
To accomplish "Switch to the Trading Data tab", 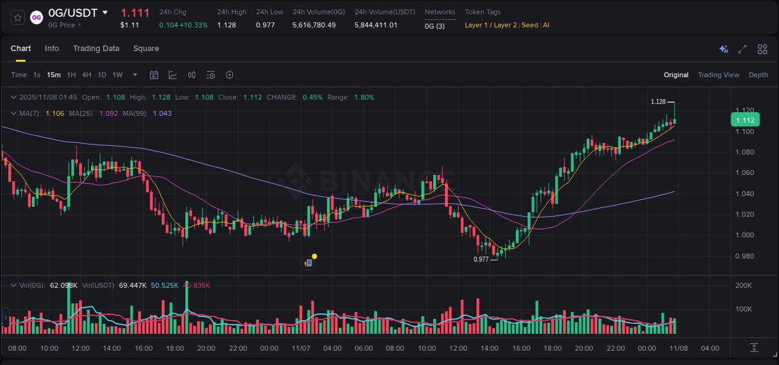I will tap(96, 49).
